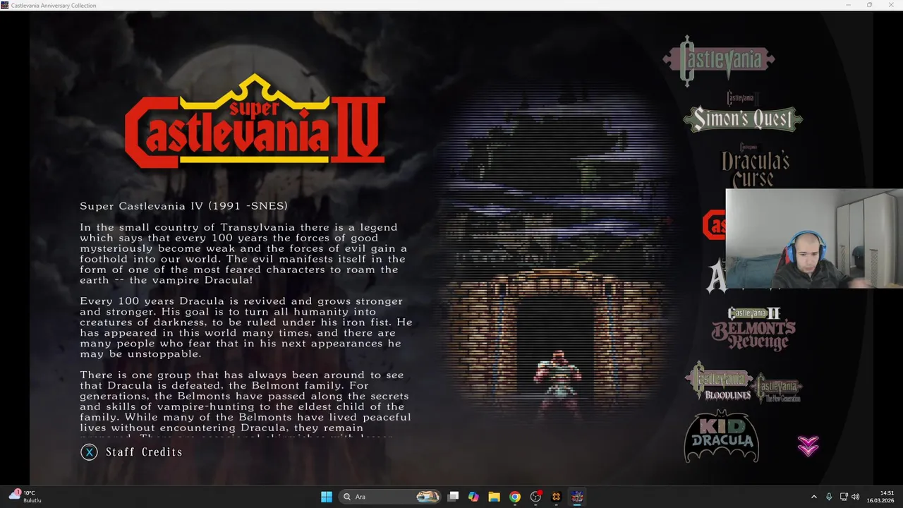This screenshot has height=508, width=903.
Task: Select the Castlevania game logo
Action: click(x=718, y=61)
